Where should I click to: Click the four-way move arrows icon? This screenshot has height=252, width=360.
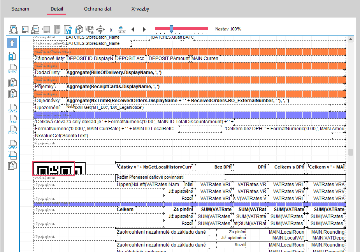tap(100, 29)
